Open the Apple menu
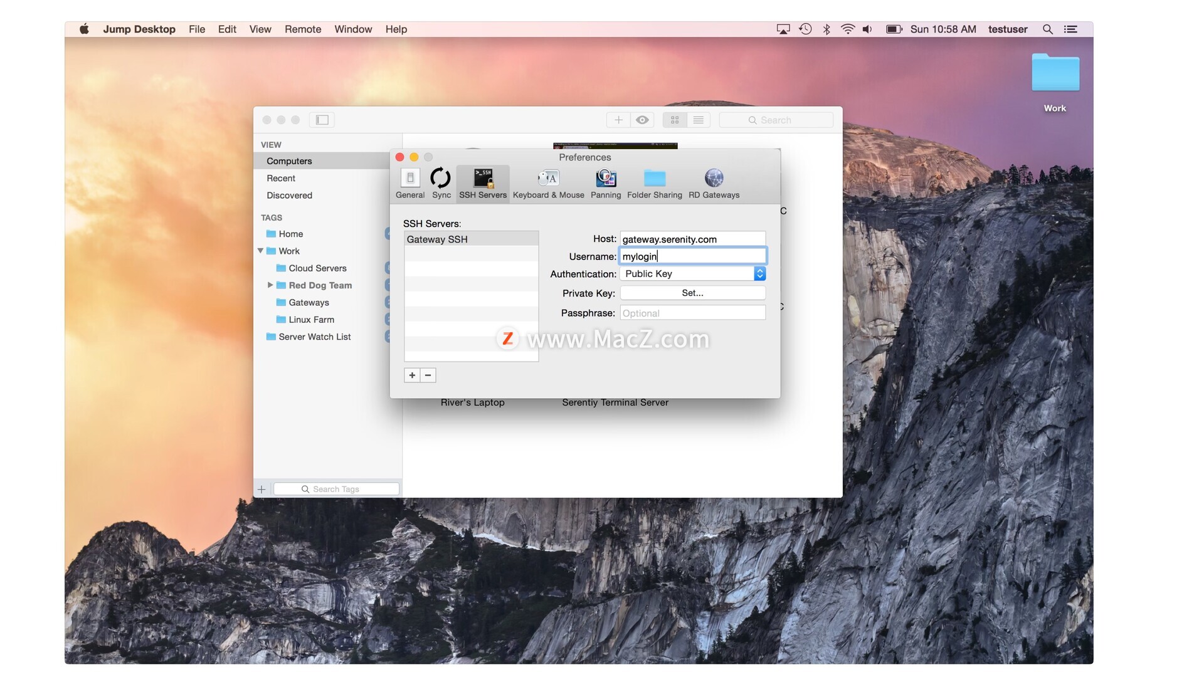 (x=84, y=29)
